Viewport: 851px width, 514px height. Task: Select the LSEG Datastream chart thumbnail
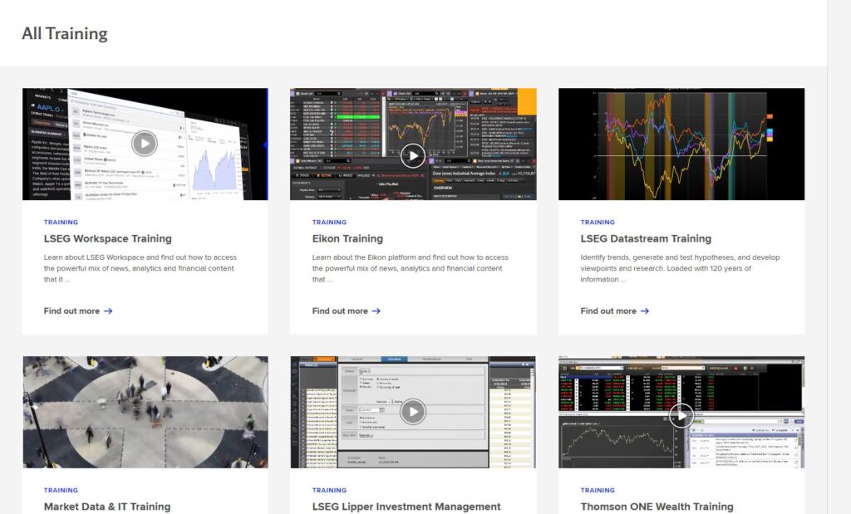(681, 144)
